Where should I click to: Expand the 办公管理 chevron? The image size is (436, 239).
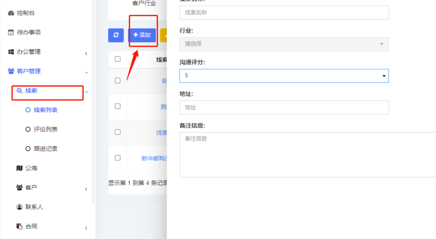(86, 54)
